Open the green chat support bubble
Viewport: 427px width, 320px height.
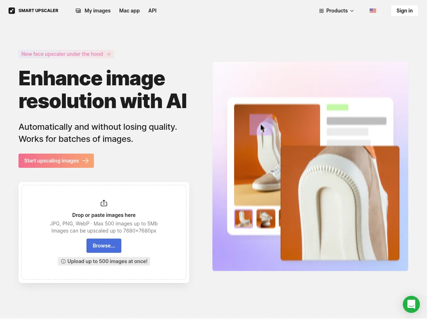[x=411, y=304]
